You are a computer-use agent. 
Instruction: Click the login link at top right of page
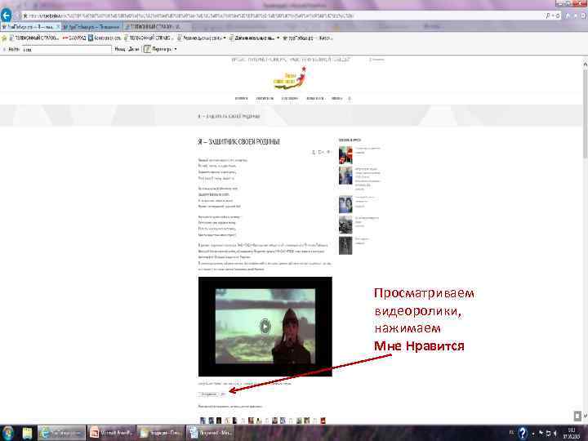coord(376,60)
